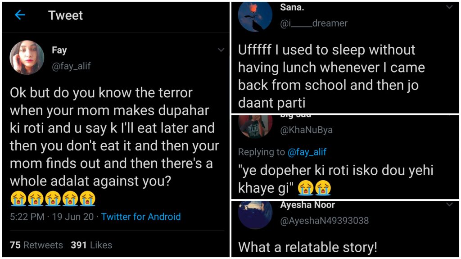Click the @fay_alif handle under Fay's name

click(72, 66)
